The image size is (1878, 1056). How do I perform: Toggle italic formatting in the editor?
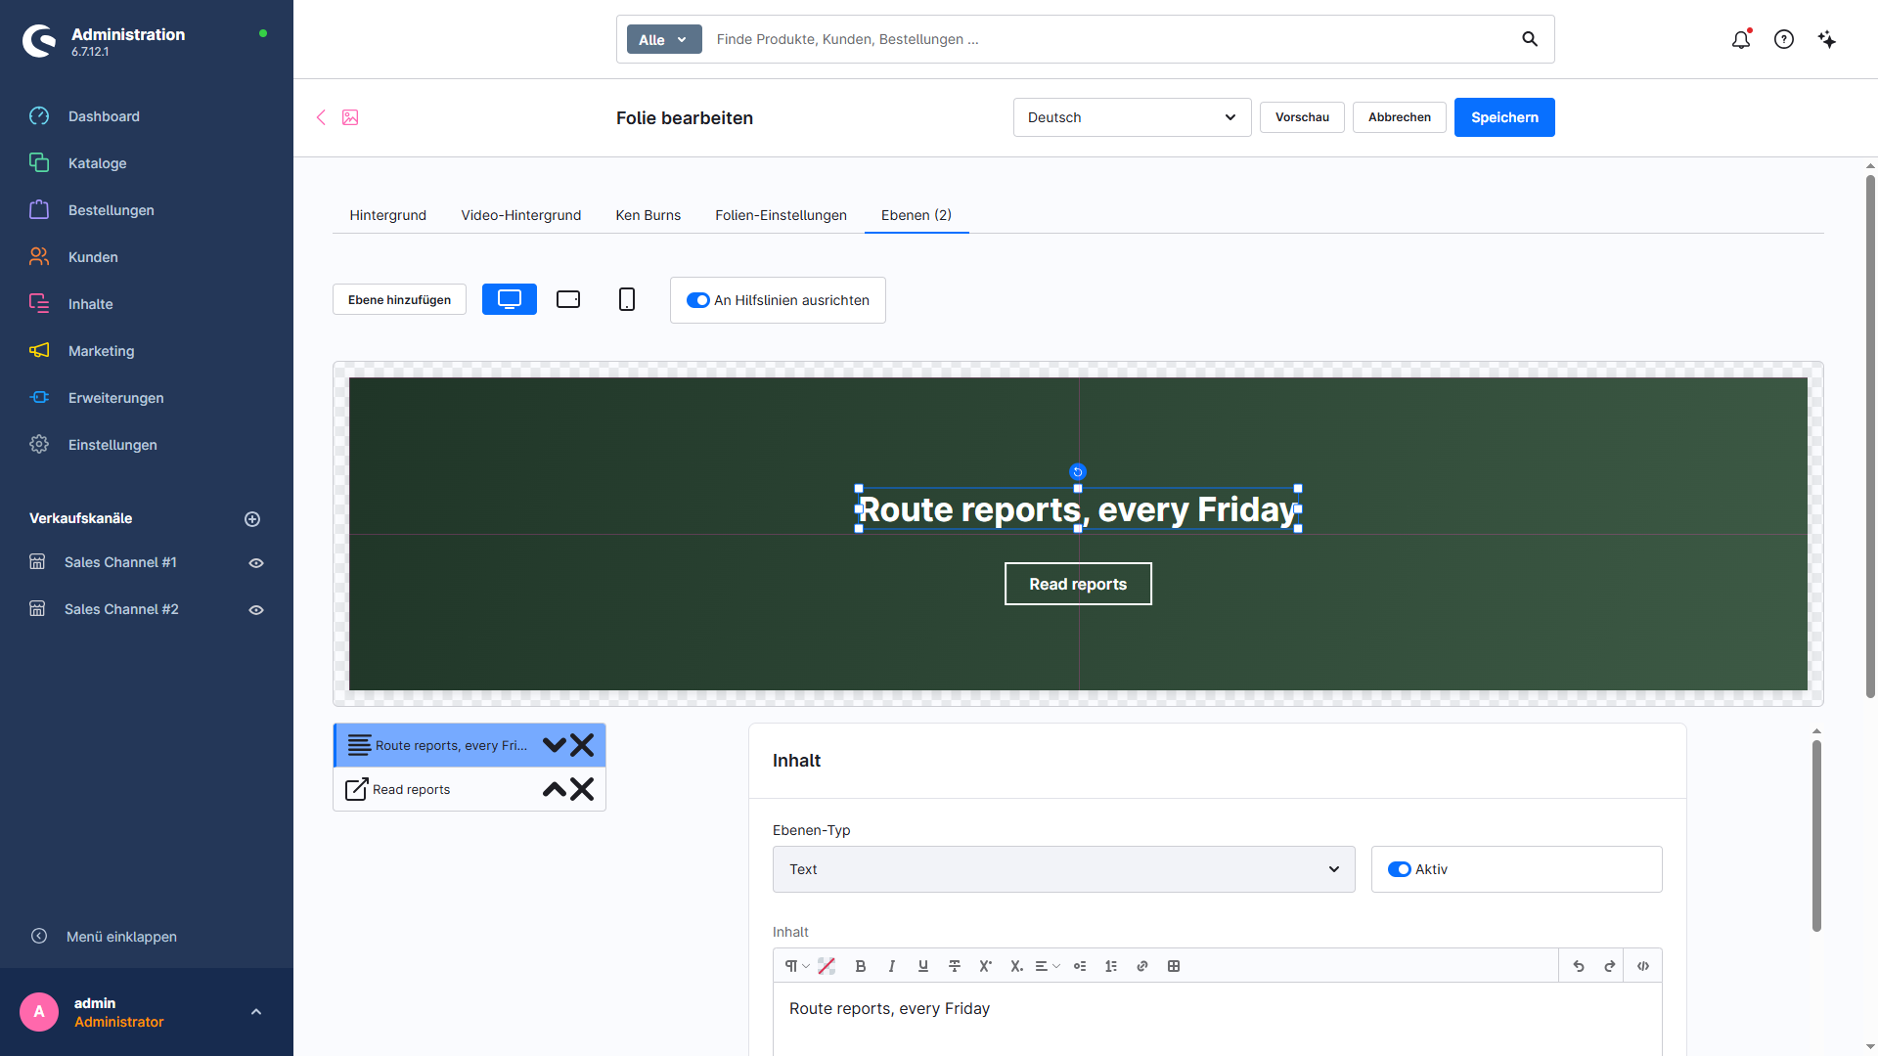tap(892, 966)
